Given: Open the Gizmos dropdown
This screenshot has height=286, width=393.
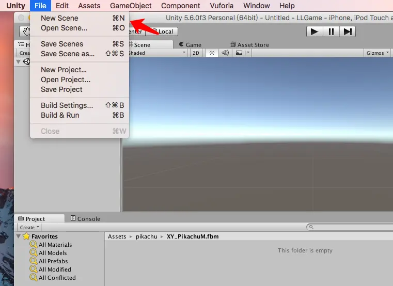Looking at the screenshot, I should [x=377, y=53].
